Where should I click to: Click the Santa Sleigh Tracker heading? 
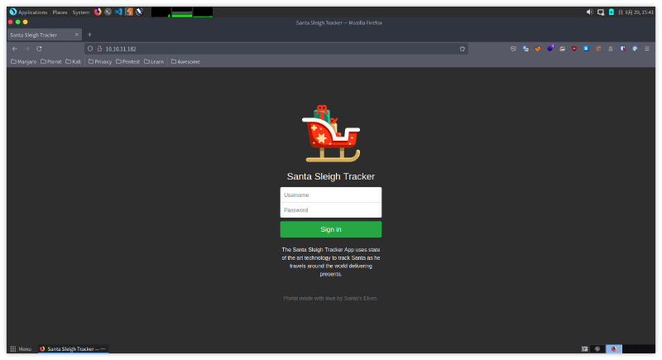coord(331,176)
